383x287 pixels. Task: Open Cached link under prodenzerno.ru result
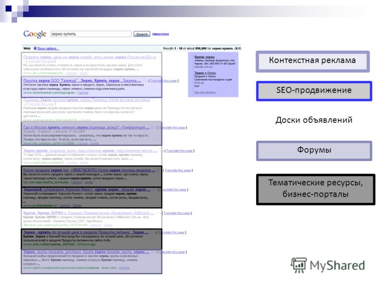65,206
